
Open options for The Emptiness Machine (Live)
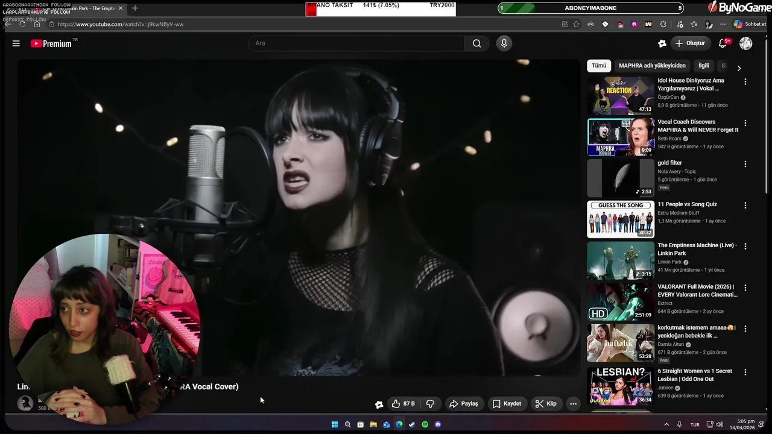[x=745, y=247]
